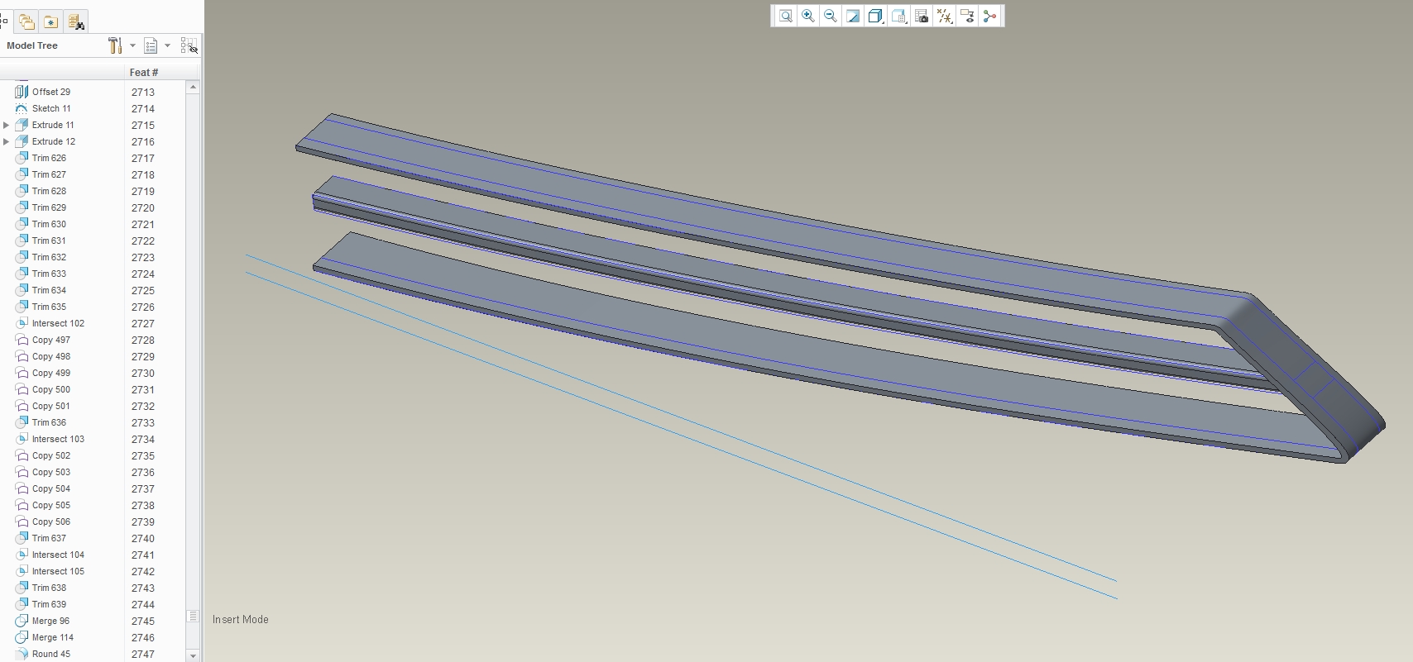1413x662 pixels.
Task: Select Copy 501 in the tree
Action: point(51,406)
